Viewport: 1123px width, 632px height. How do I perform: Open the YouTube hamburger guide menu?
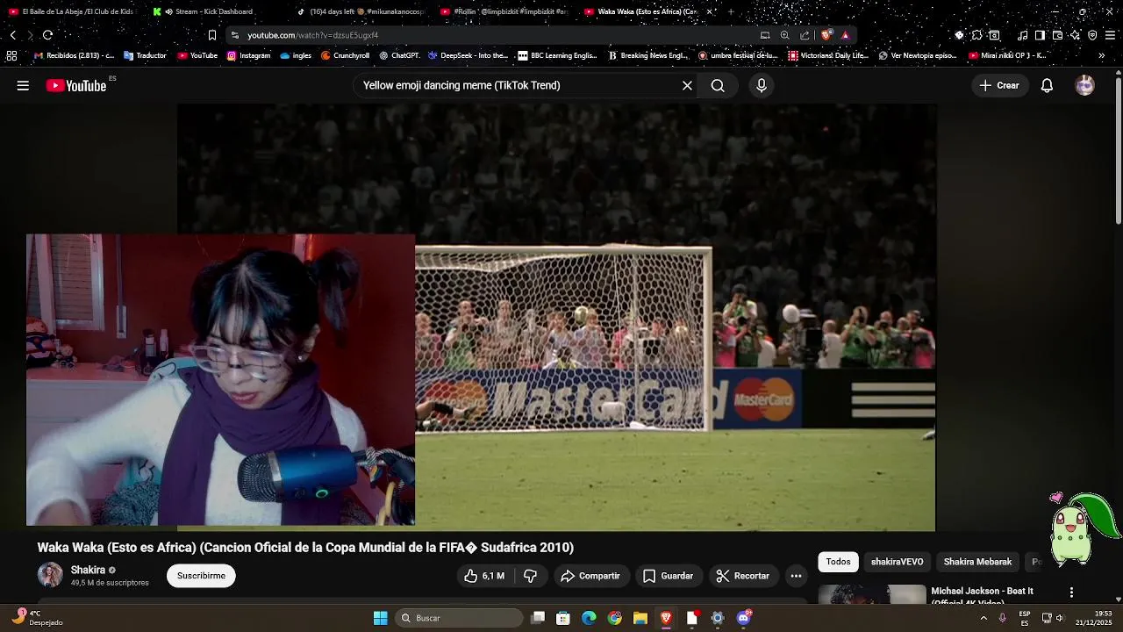(23, 85)
